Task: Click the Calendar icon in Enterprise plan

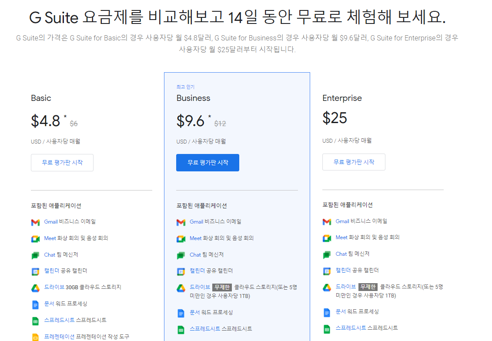Action: [x=327, y=271]
